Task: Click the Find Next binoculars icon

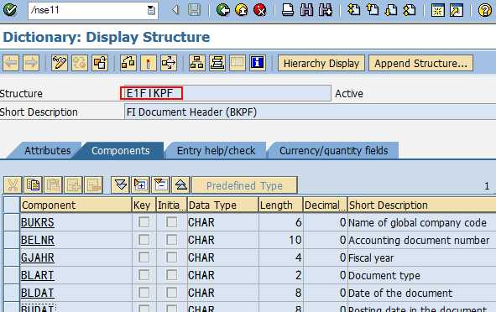Action: click(326, 10)
